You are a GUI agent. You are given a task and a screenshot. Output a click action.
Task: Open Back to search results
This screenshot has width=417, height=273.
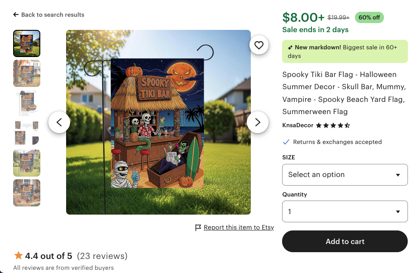[49, 14]
